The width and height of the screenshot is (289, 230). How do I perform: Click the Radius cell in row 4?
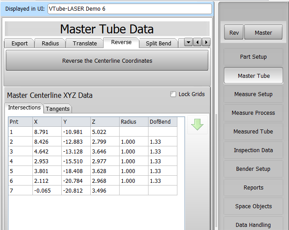tap(134, 161)
